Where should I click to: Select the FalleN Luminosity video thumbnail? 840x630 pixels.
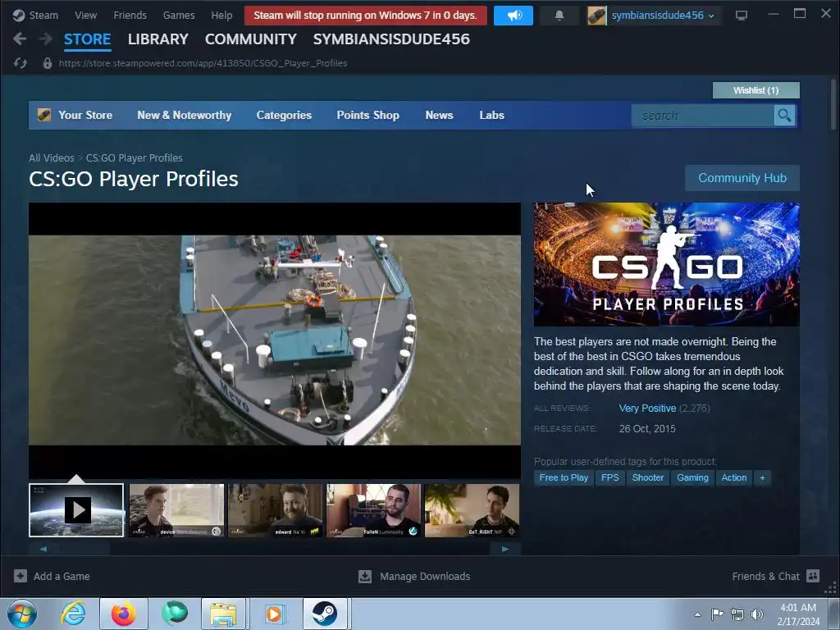click(373, 510)
